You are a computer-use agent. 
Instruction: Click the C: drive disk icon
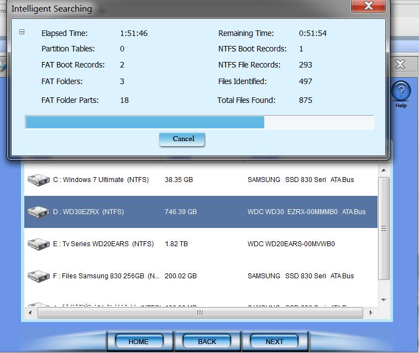[39, 180]
